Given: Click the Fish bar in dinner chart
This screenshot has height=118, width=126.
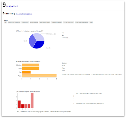Looking at the screenshot, I should (26, 72).
